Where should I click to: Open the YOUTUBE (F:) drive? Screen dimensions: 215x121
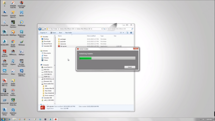point(48,74)
